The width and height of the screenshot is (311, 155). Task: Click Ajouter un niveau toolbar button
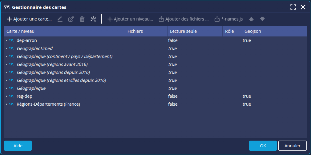tap(130, 19)
